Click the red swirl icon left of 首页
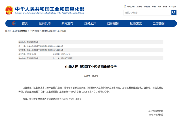The image size is (190, 116). click(14, 23)
